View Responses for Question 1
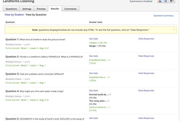Viewport: 180px width, 121px height. [x=146, y=39]
